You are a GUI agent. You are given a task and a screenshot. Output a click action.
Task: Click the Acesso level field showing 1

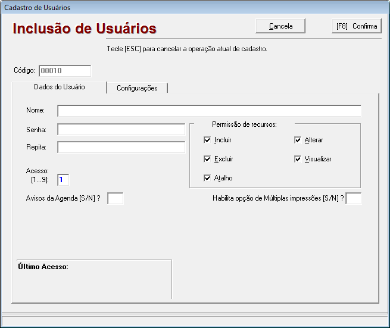(x=64, y=179)
